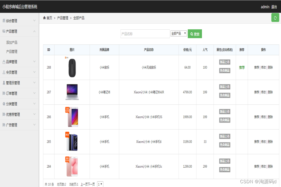Toggle 热卖商品 tag for product 285
Image resolution: width=281 pixels, height=187 pixels.
[x=225, y=145]
